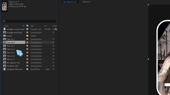Screen dimensions: 170x95
Task: Click the middle-left handle of the composition frame
Action: (148, 59)
